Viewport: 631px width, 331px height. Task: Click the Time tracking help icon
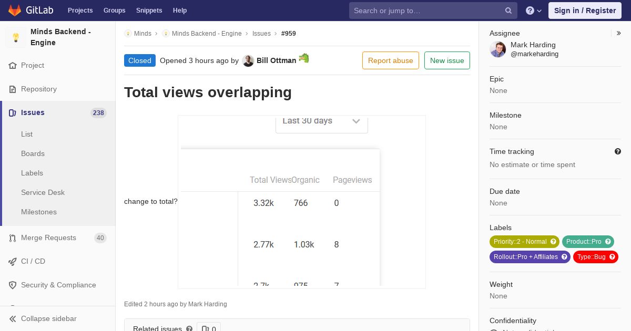point(618,151)
